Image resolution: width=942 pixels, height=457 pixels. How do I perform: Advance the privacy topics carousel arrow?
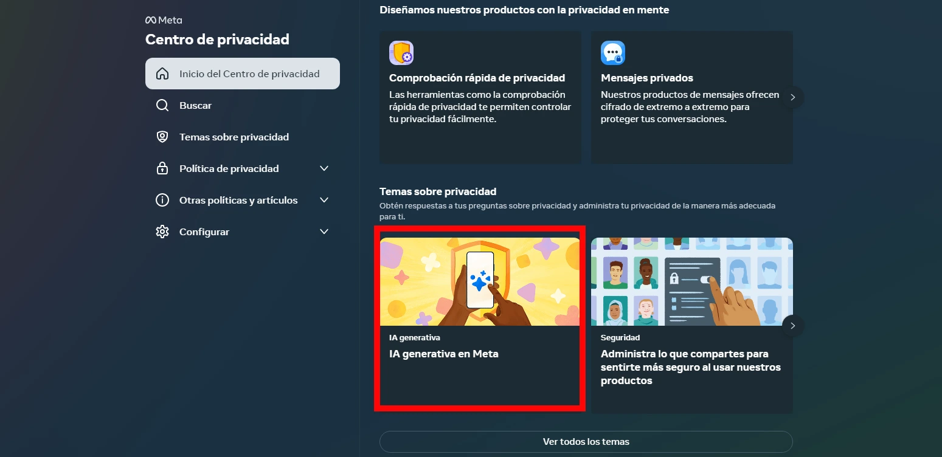coord(792,326)
